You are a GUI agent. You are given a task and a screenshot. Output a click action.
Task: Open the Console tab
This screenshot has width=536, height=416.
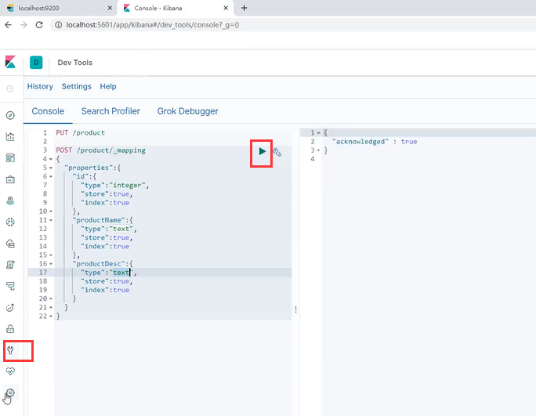click(x=48, y=111)
